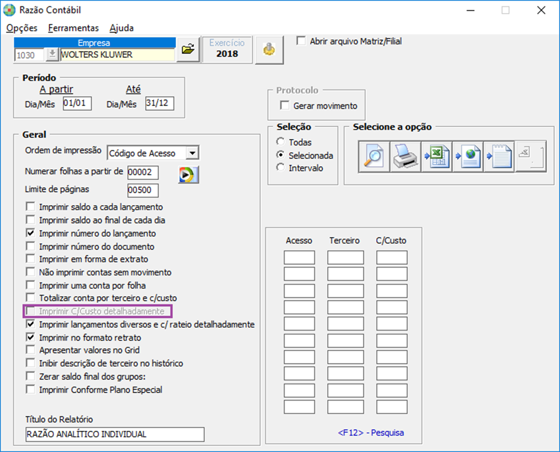Click the <F12> - Pesquisa link
Viewport: 560px width, 452px height.
coord(371,433)
